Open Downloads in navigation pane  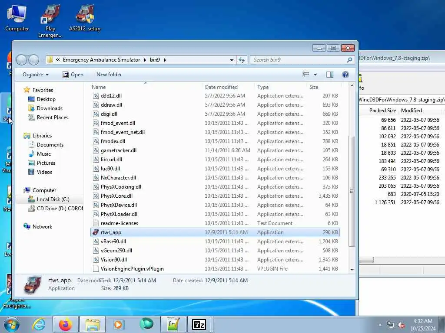[x=50, y=108]
